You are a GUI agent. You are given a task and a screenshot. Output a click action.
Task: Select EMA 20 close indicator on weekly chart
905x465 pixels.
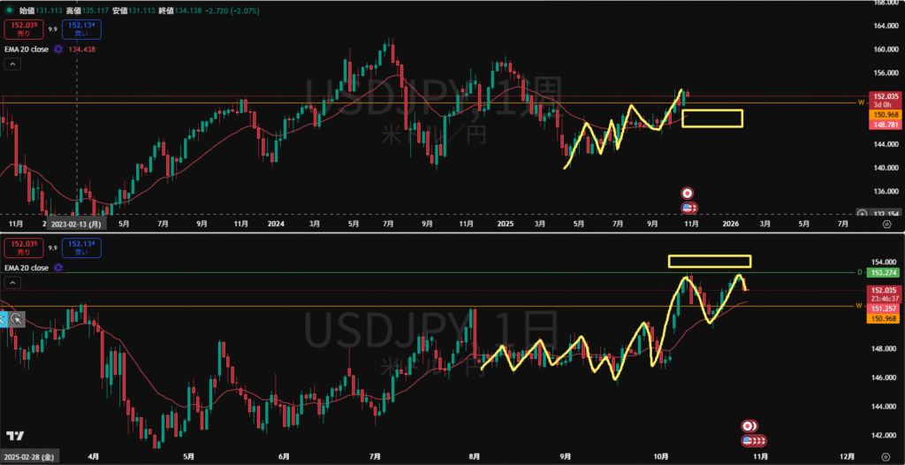(27, 50)
